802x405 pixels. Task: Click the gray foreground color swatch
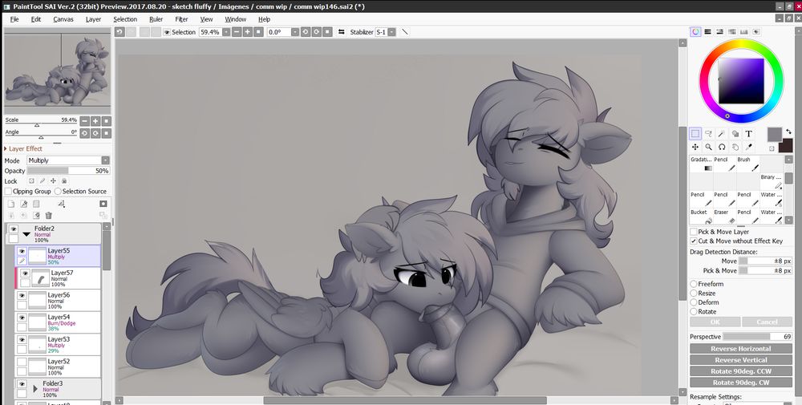tap(775, 135)
